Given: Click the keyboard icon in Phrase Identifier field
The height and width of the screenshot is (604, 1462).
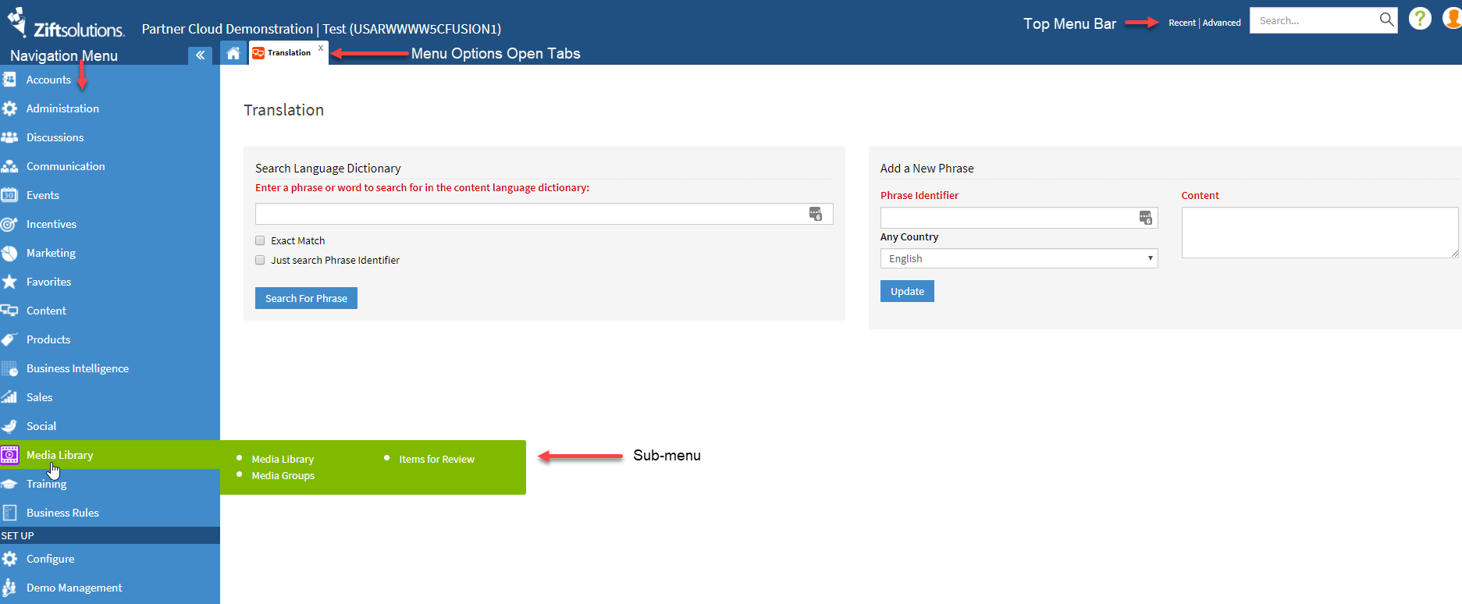Looking at the screenshot, I should point(1145,218).
